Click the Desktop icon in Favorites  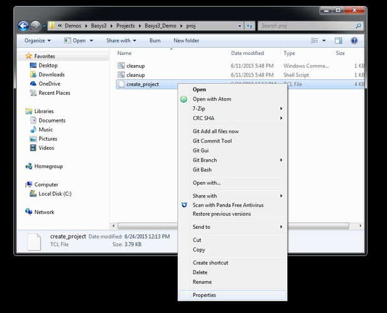tap(33, 65)
